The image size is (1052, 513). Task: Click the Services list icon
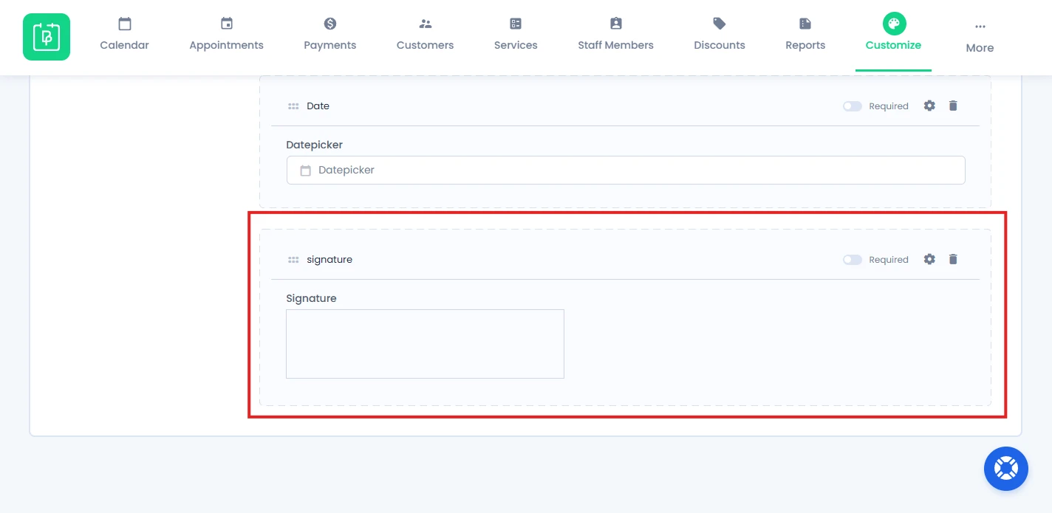pyautogui.click(x=516, y=24)
